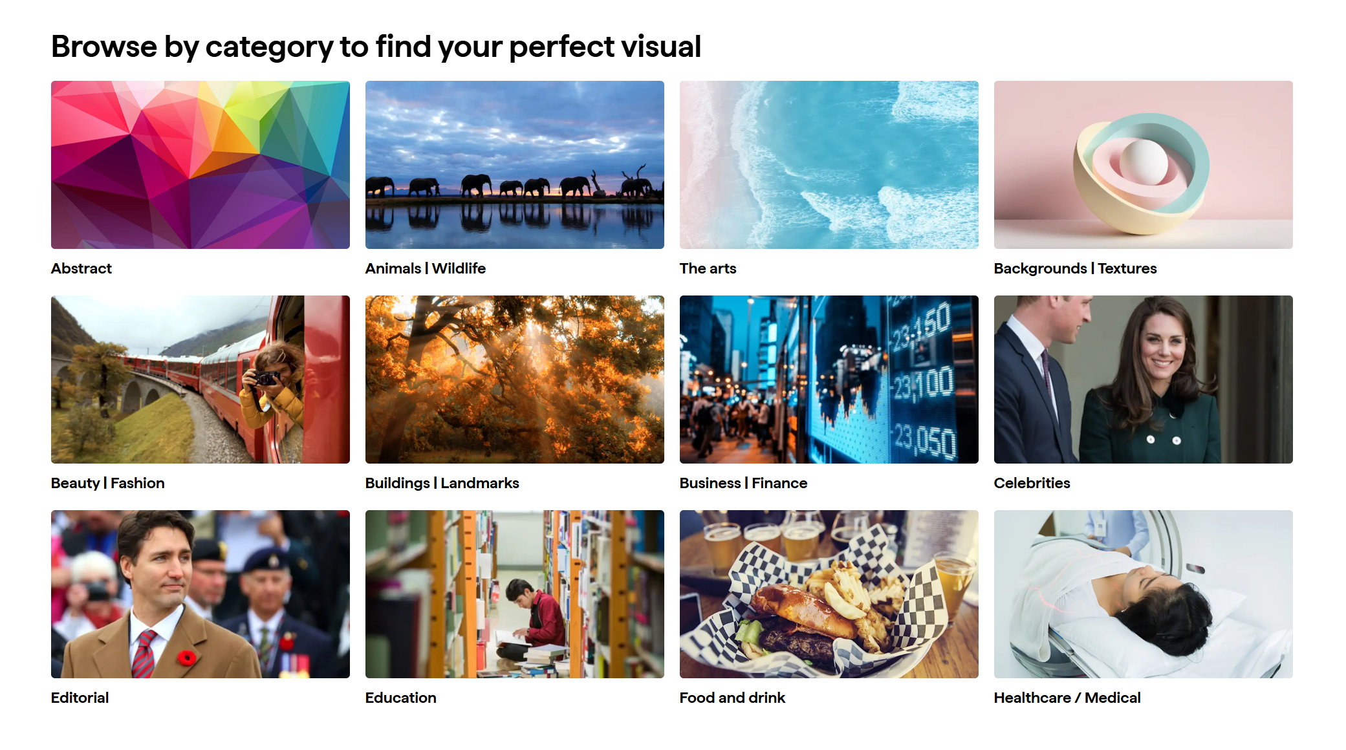Click the Business | Finance label
The width and height of the screenshot is (1346, 750).
pyautogui.click(x=743, y=483)
